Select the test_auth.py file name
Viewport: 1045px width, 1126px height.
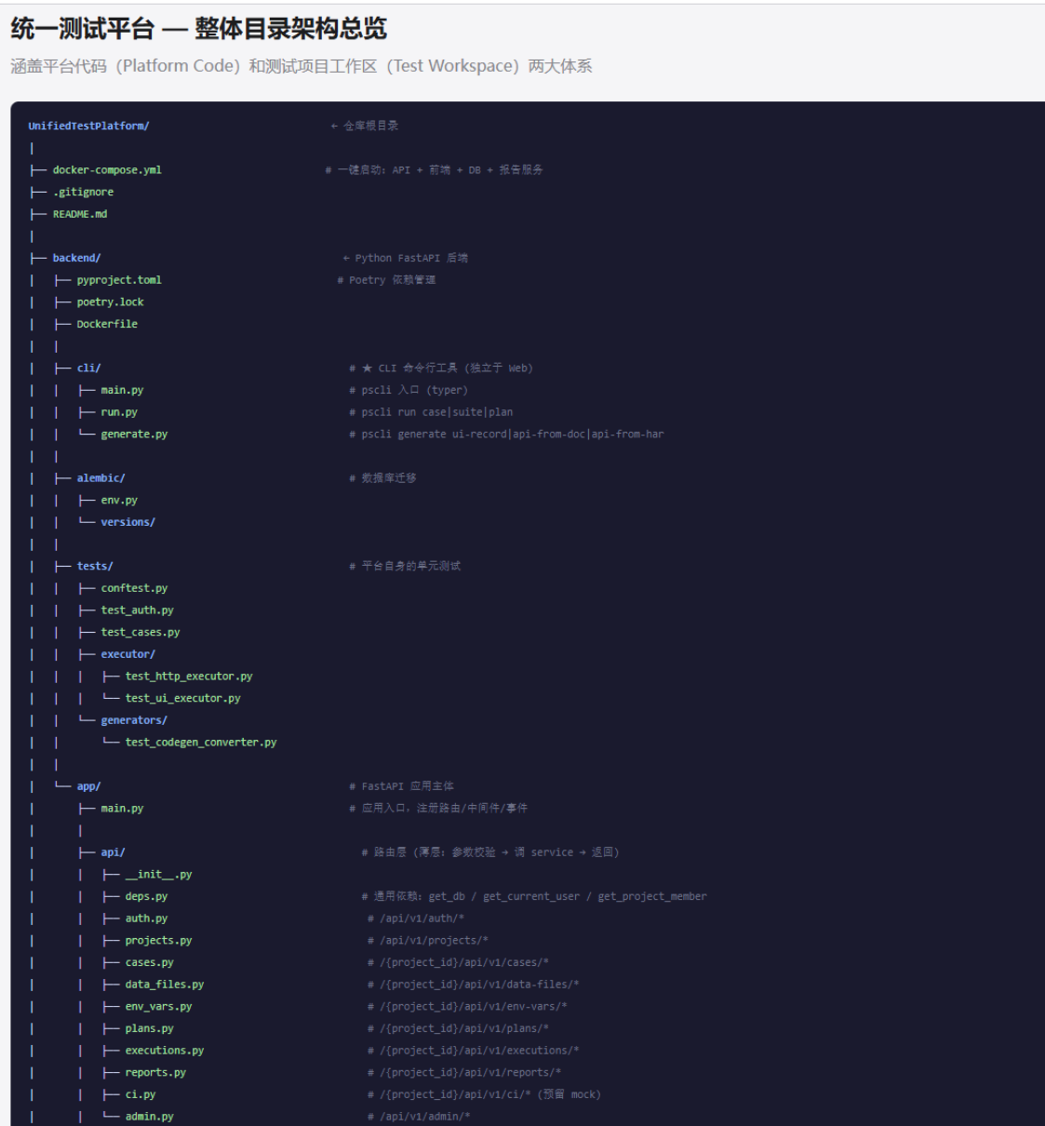pyautogui.click(x=137, y=610)
